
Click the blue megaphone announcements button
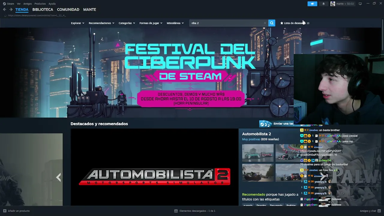click(312, 4)
